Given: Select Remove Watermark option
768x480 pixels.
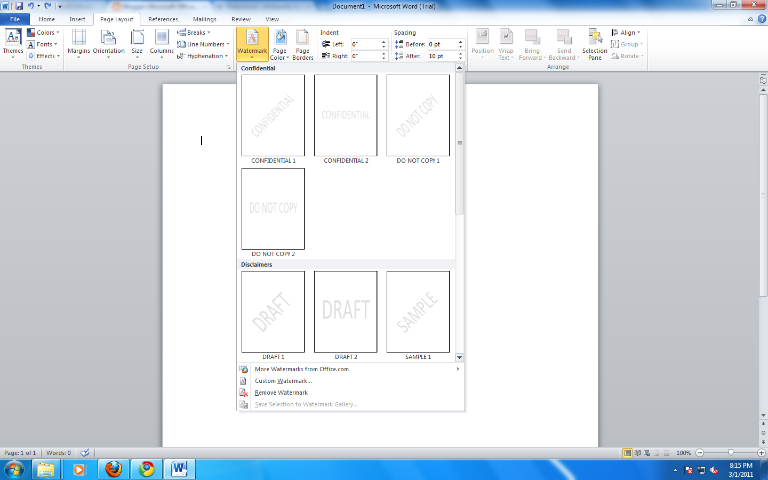Looking at the screenshot, I should tap(281, 393).
